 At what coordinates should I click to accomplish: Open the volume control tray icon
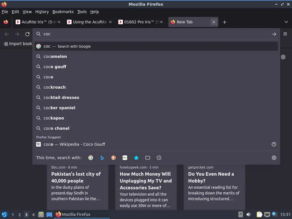point(249,214)
